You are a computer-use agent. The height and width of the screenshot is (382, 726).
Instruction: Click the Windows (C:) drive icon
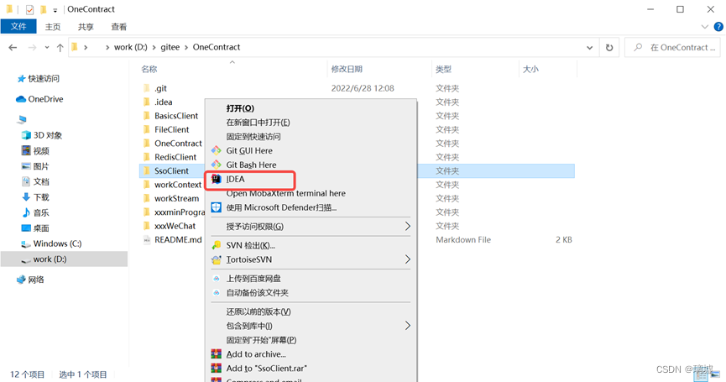[x=26, y=244]
